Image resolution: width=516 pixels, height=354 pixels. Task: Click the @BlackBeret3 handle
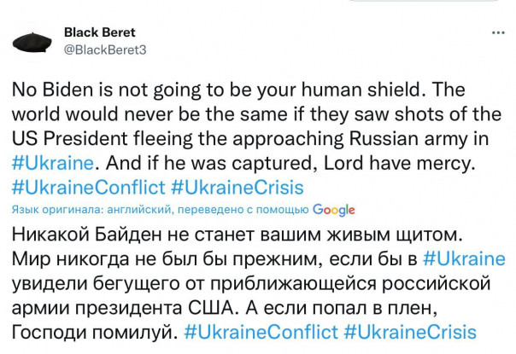[x=105, y=49]
